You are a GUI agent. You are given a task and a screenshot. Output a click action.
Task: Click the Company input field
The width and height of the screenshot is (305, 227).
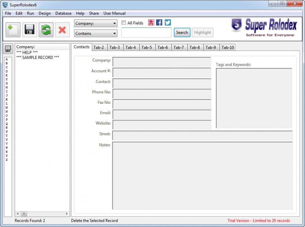162,62
